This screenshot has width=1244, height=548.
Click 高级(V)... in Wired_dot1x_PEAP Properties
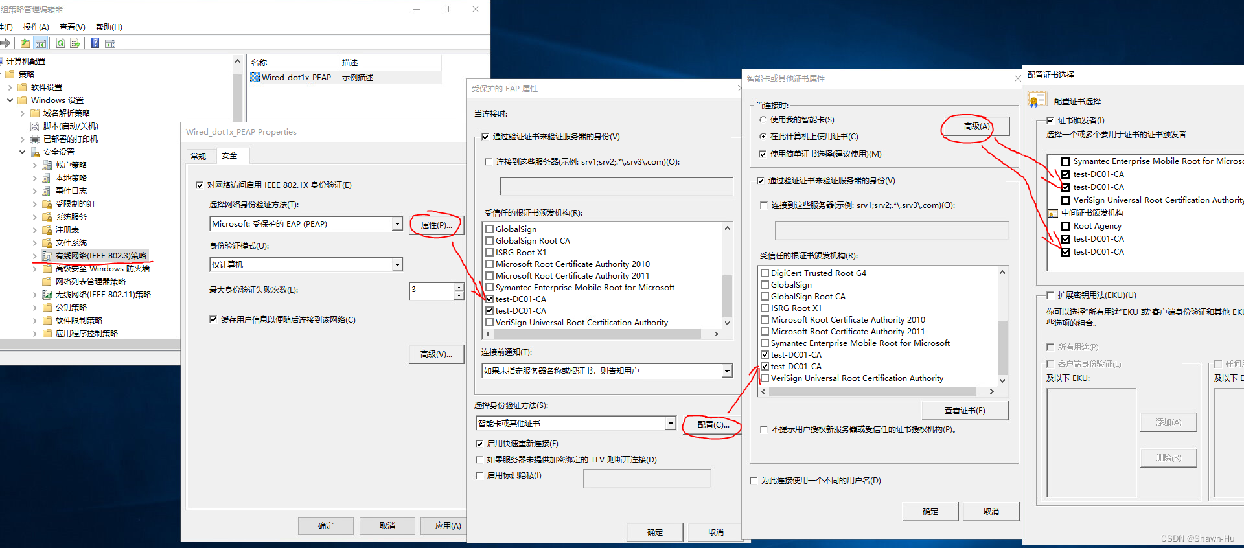click(x=437, y=354)
